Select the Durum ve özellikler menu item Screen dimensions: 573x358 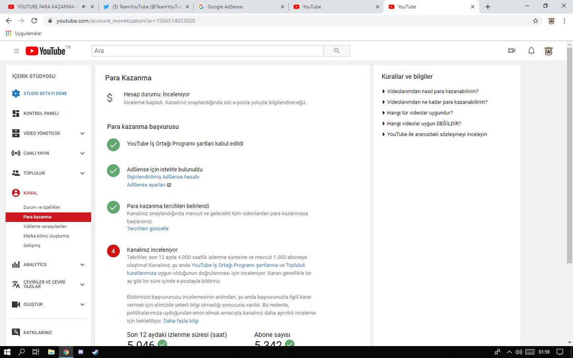42,208
